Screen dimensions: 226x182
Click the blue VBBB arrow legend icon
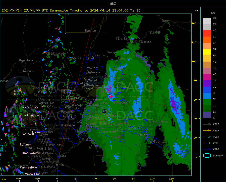207,149
